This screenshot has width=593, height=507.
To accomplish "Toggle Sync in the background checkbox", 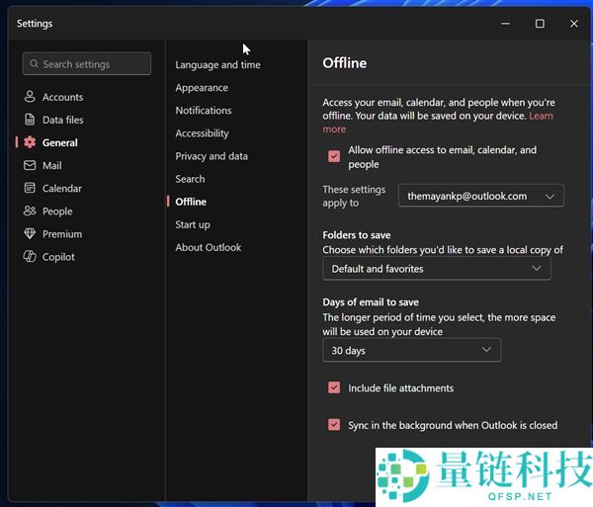I will (334, 425).
